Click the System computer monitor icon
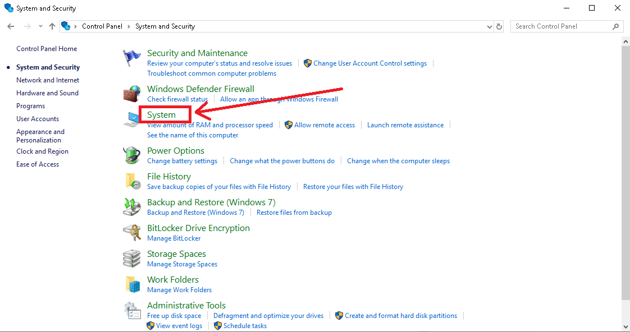This screenshot has height=332, width=630. point(132,119)
